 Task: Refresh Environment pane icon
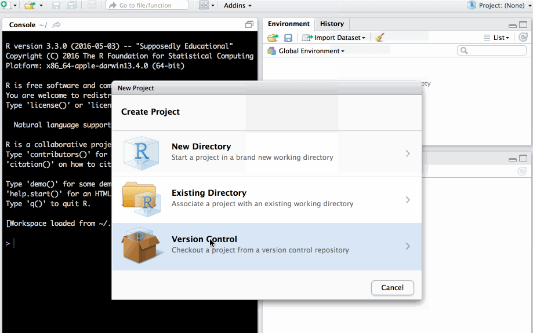point(524,37)
